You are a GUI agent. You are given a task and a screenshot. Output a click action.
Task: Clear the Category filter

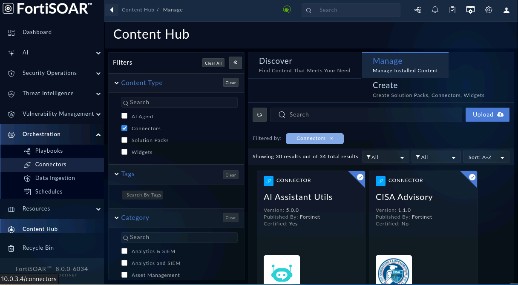point(231,217)
